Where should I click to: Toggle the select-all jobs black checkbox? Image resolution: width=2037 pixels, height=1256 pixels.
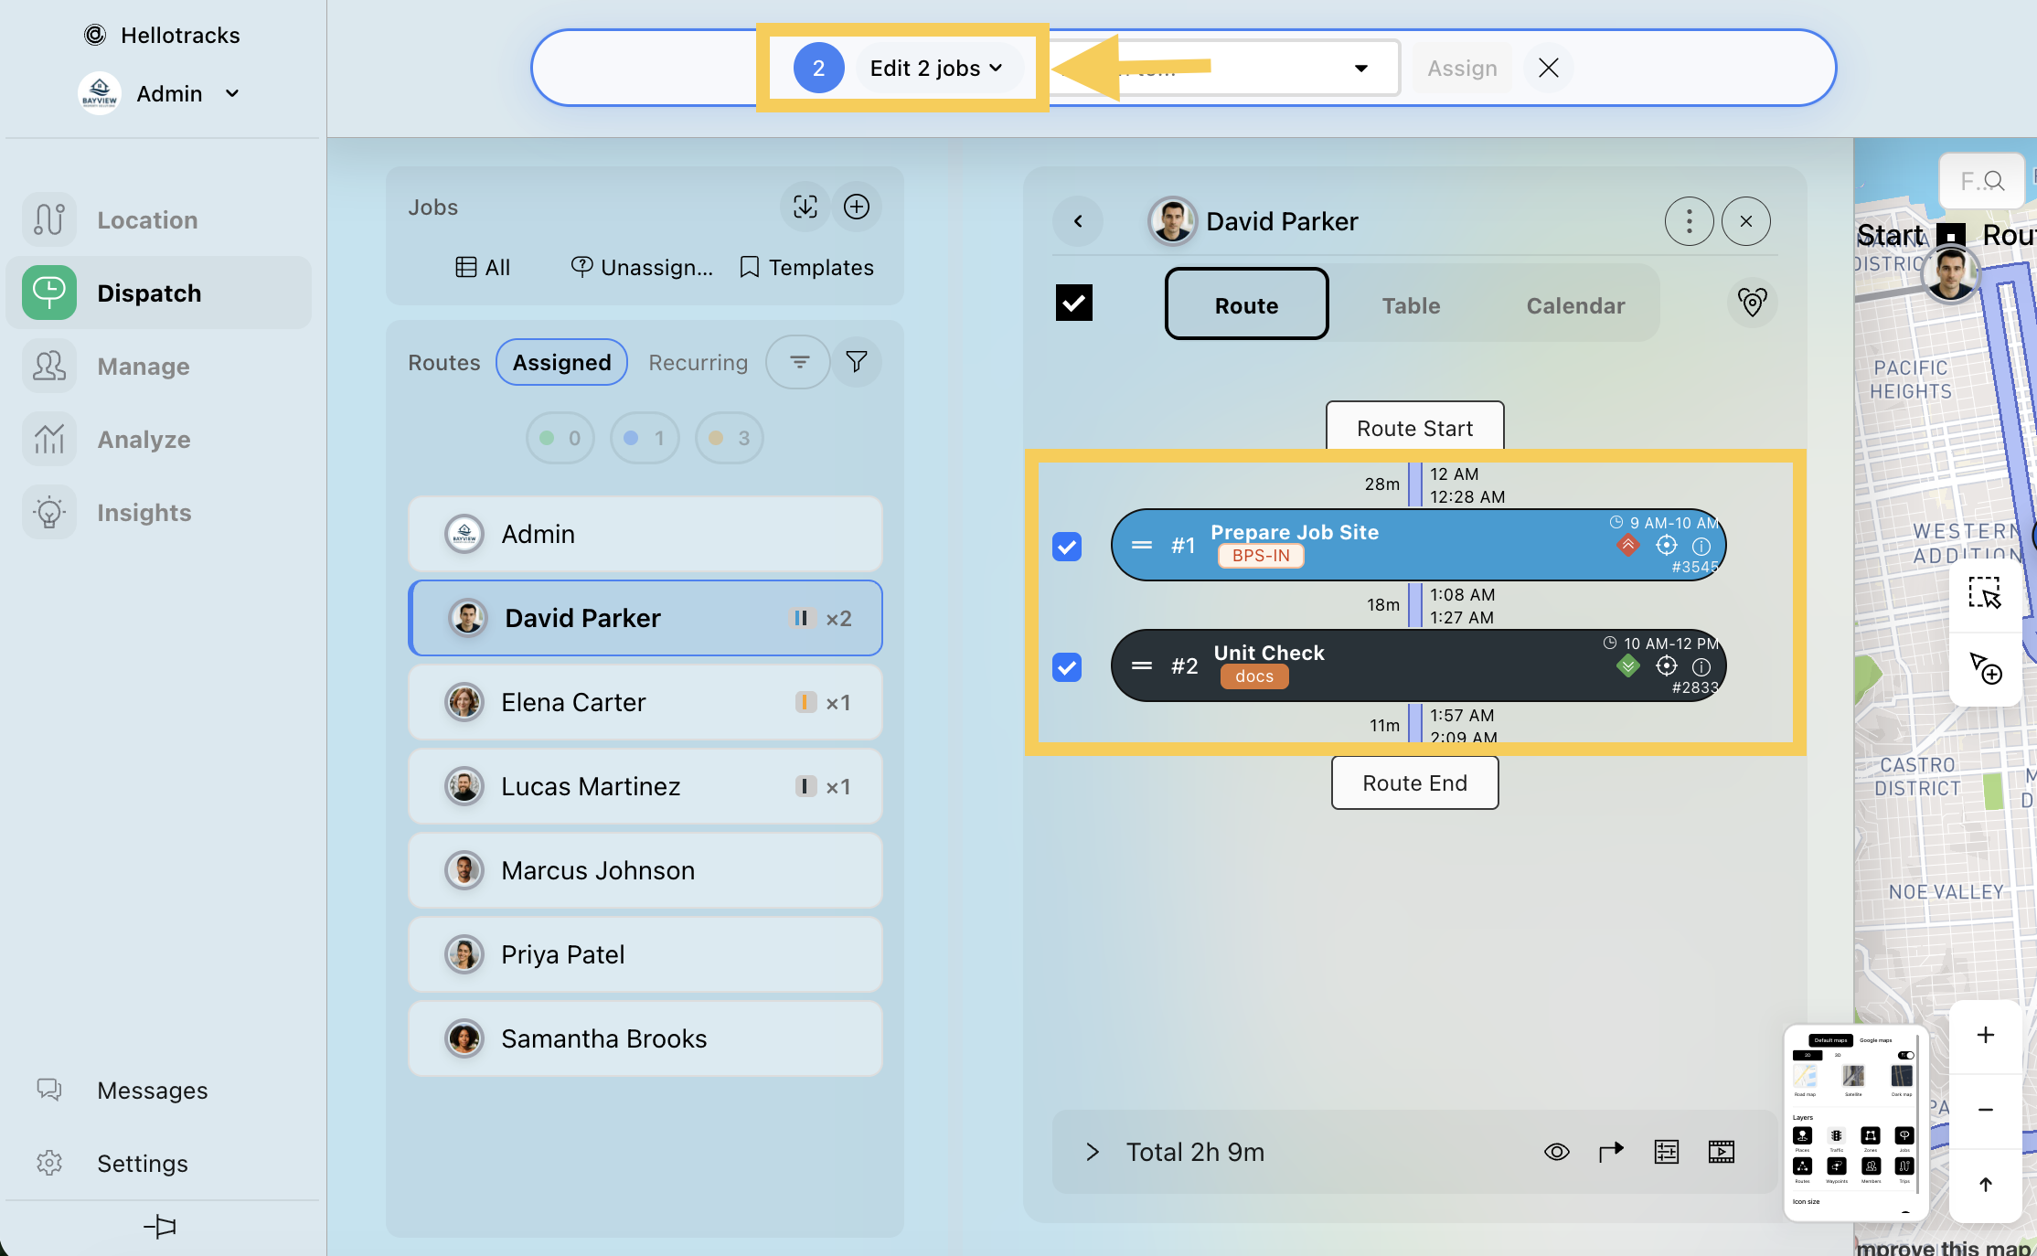pos(1074,303)
